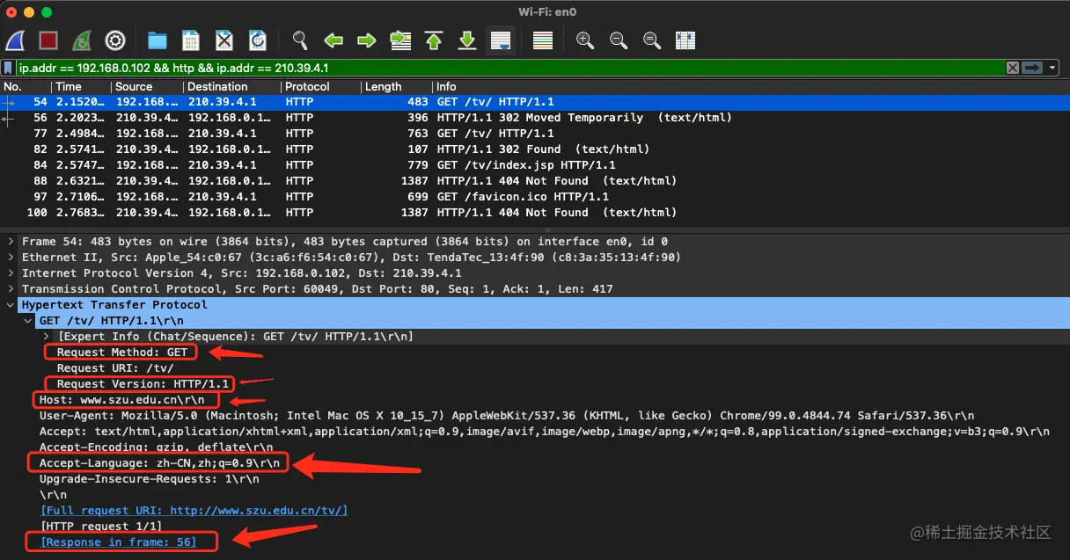Toggle packet list coloring rules
The height and width of the screenshot is (560, 1070).
pos(543,40)
